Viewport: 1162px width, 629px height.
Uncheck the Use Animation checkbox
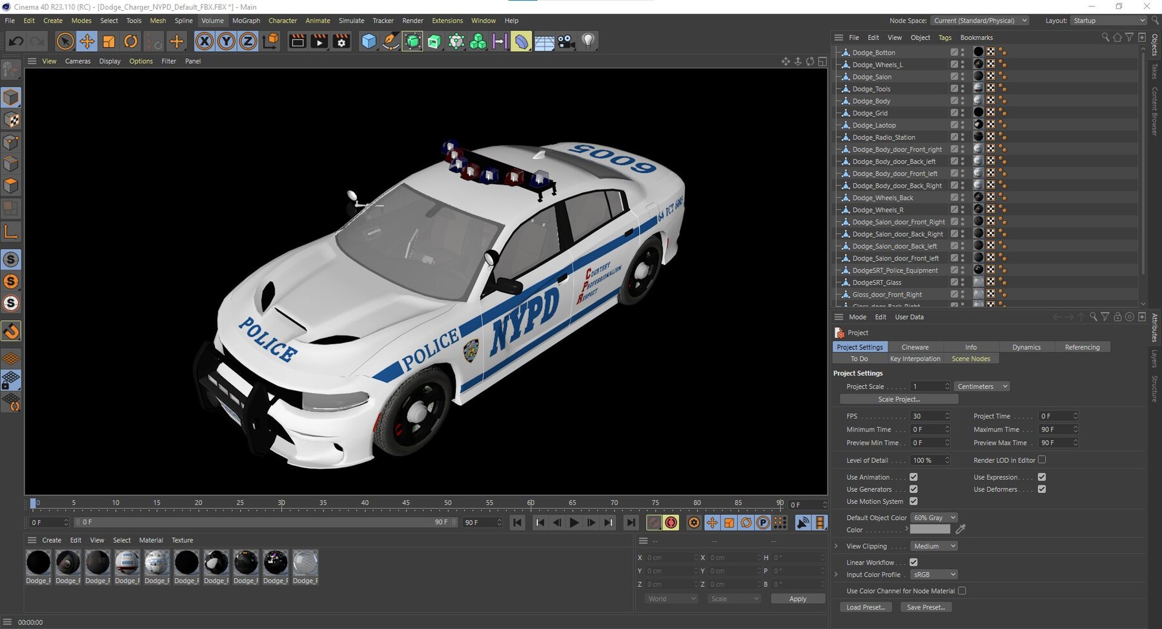[913, 477]
